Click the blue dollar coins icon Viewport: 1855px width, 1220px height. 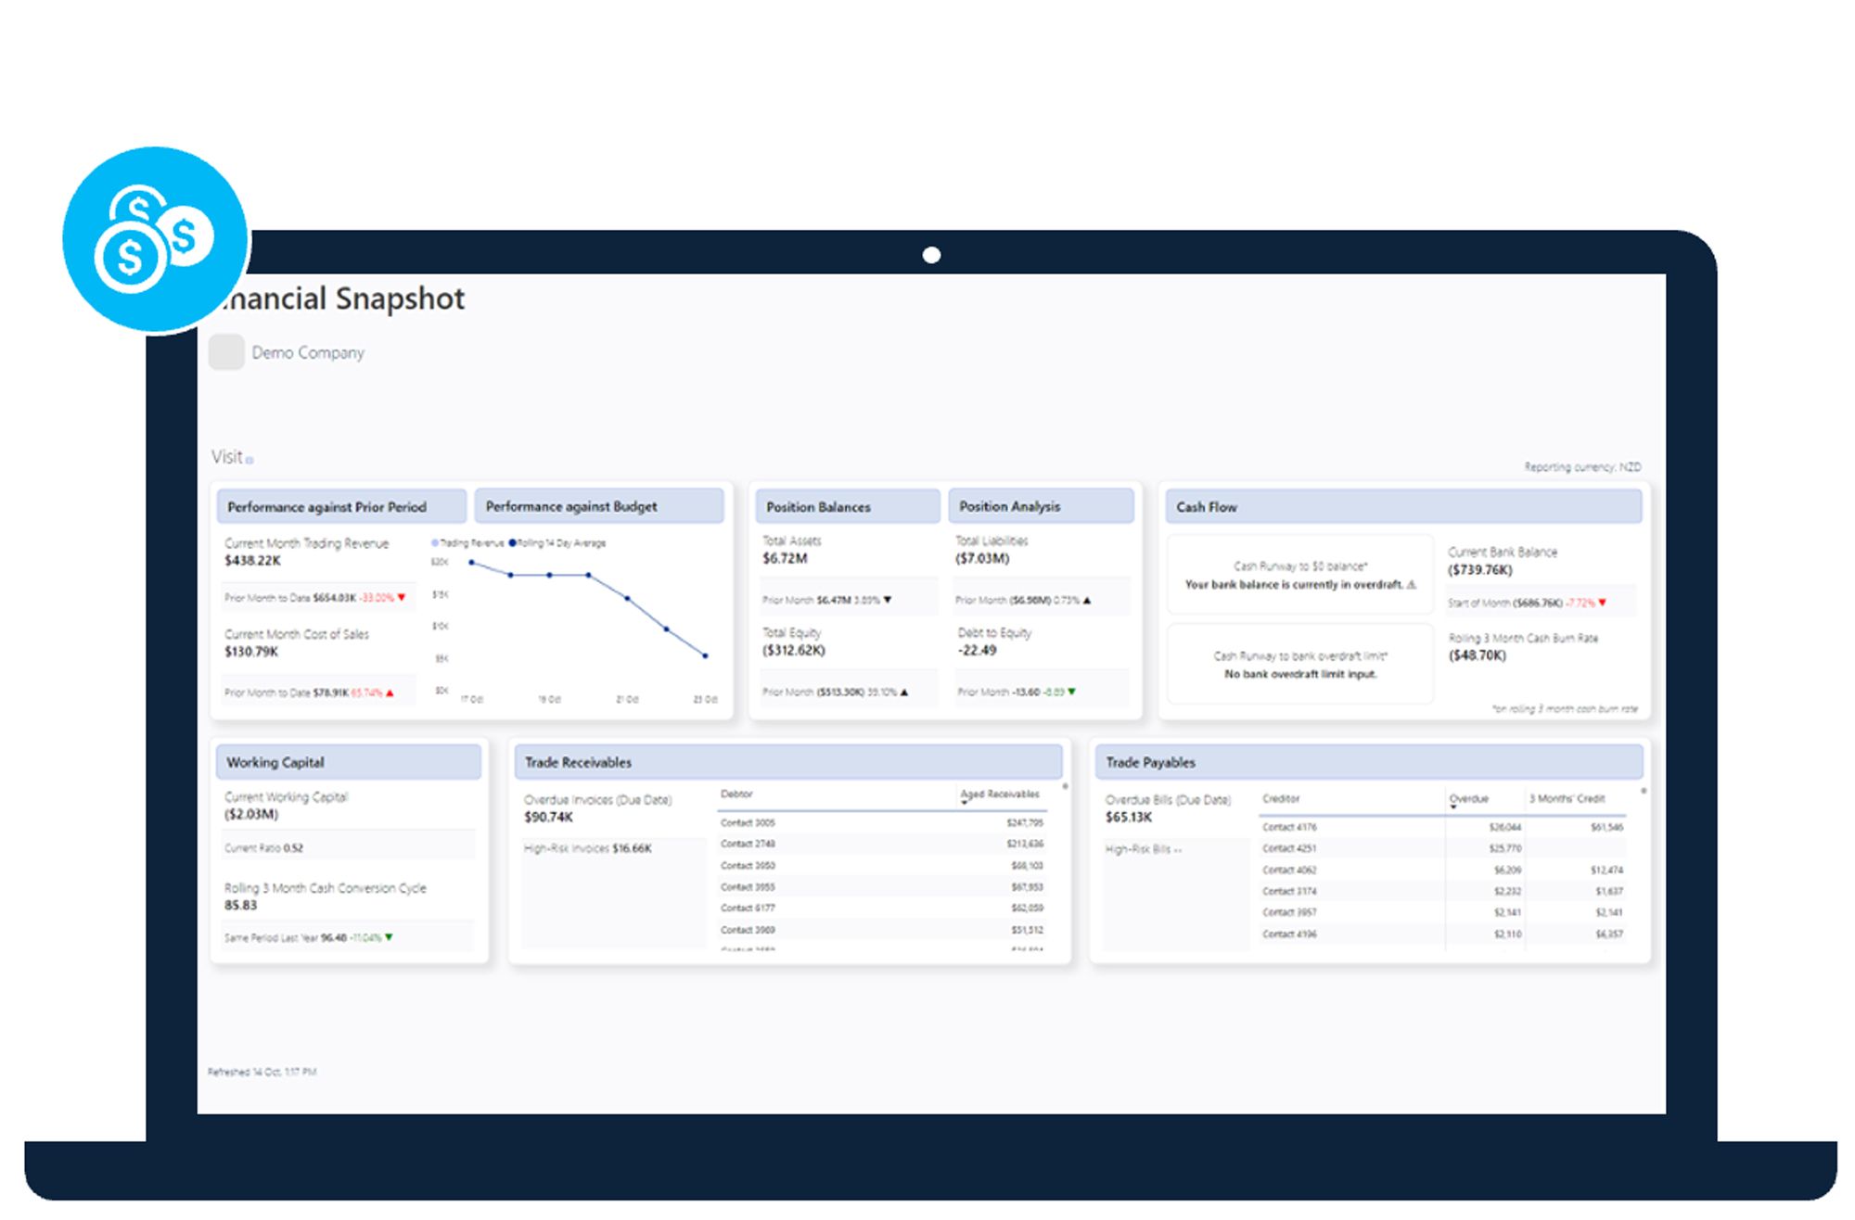click(x=155, y=239)
